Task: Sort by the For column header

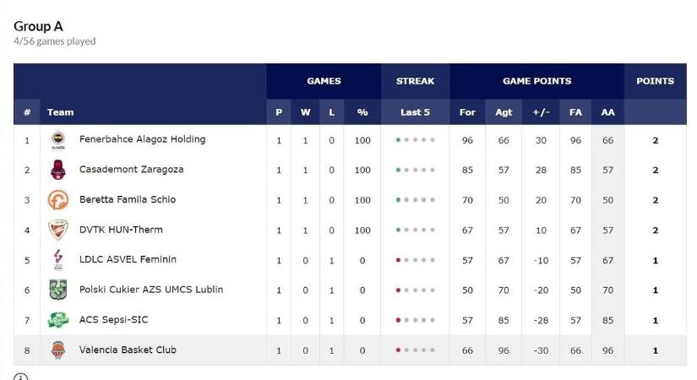Action: tap(467, 112)
